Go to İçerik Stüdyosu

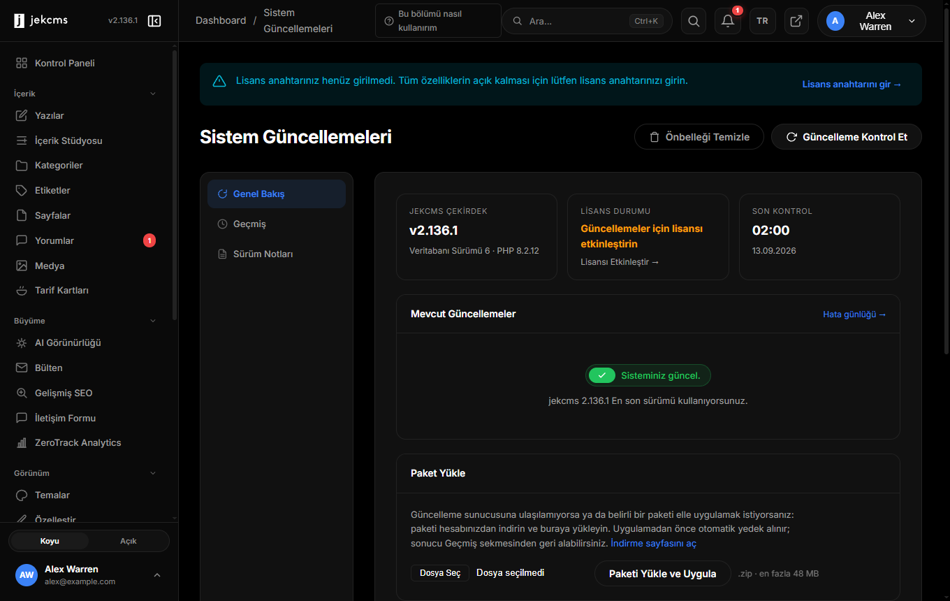(85, 140)
